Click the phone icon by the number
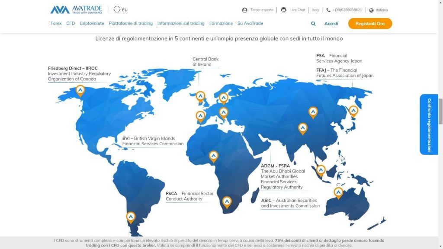This screenshot has height=249, width=443. tap(328, 10)
